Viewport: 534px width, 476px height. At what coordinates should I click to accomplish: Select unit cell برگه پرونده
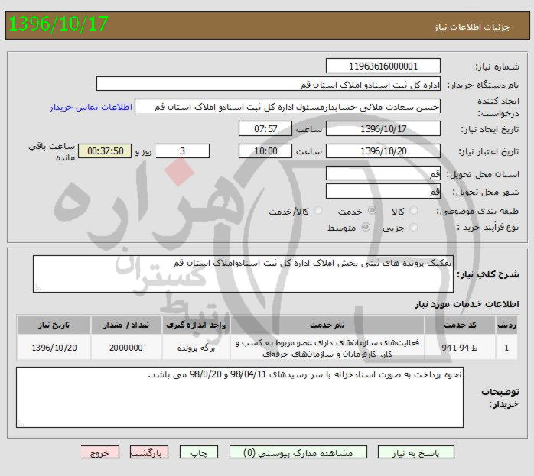coord(196,348)
